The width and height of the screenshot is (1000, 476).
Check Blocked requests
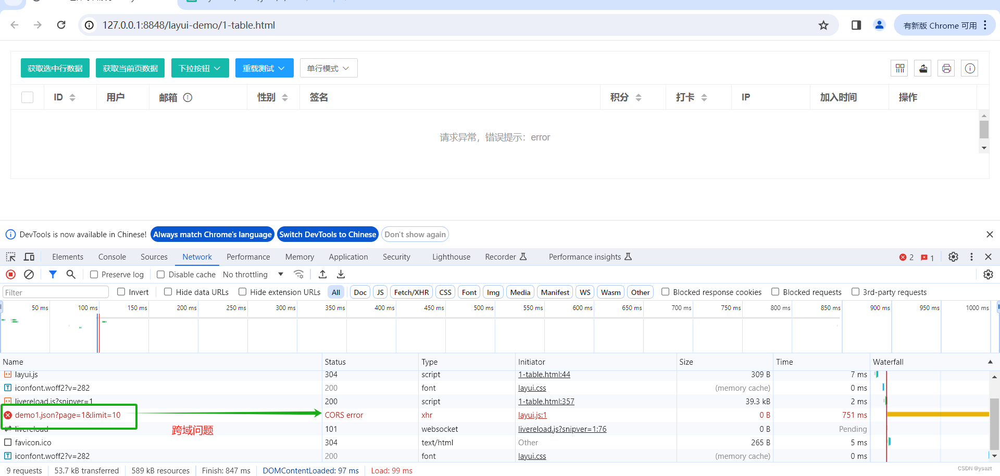pos(775,292)
